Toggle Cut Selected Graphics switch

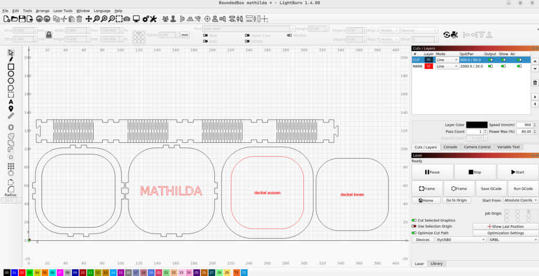[414, 220]
